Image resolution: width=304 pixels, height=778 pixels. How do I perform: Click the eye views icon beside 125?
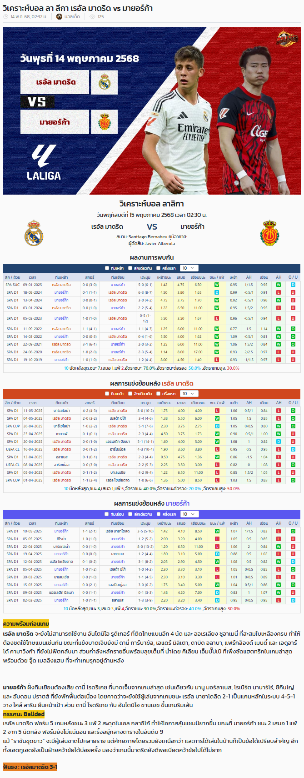coord(92,16)
